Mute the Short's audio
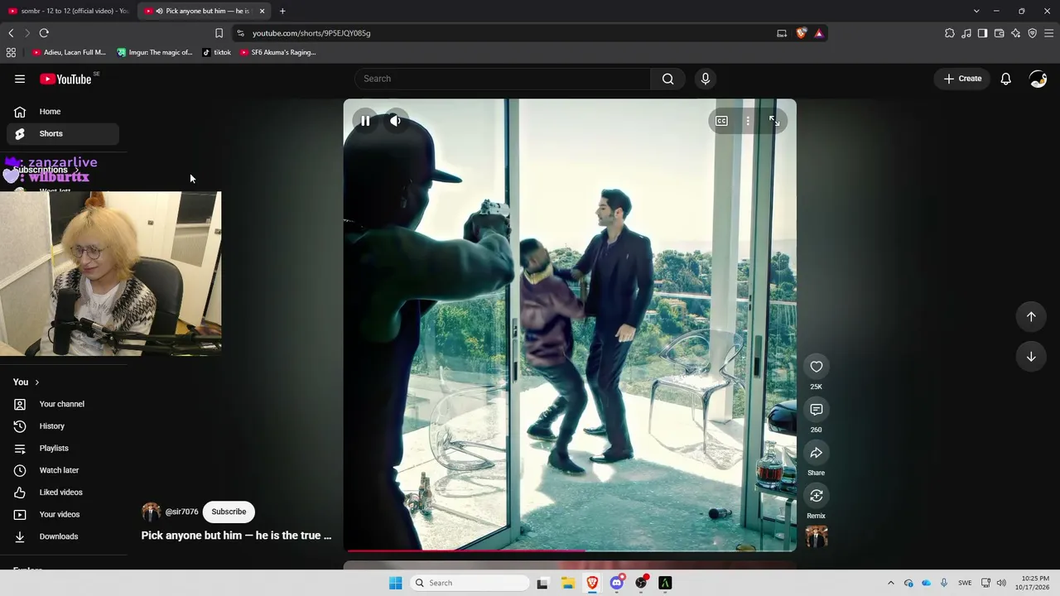Screen dimensions: 1060x596 click(396, 121)
